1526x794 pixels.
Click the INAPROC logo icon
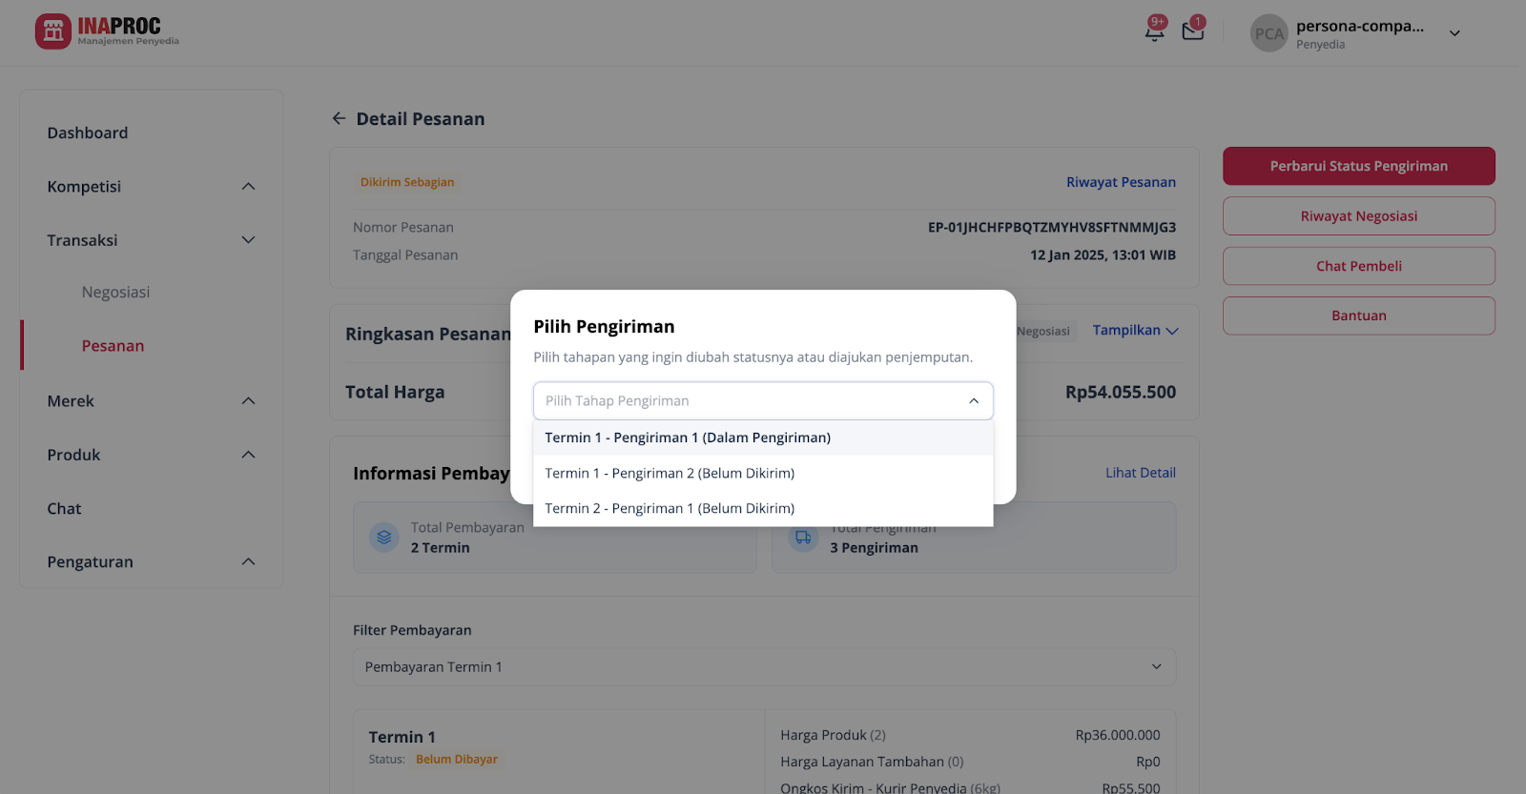[53, 31]
